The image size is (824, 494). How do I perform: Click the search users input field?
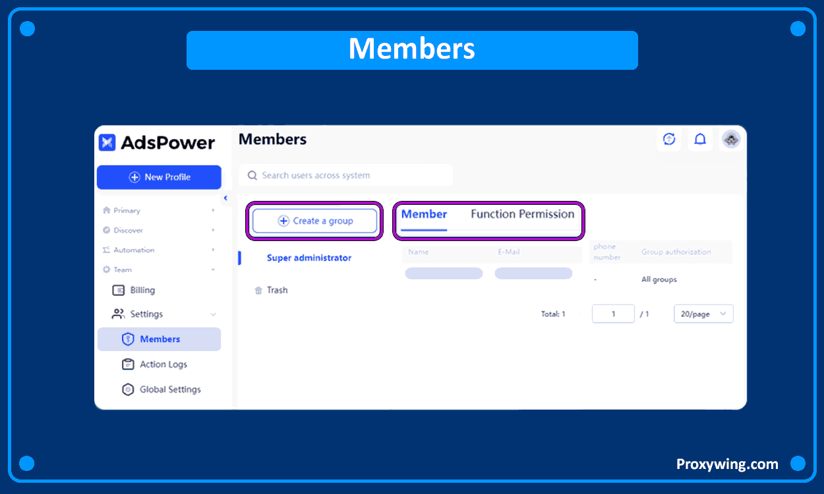pos(346,175)
